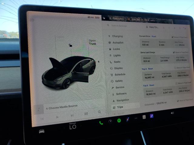Open media equalizer settings icon
Screen dimensions: 194x145
tap(86, 114)
